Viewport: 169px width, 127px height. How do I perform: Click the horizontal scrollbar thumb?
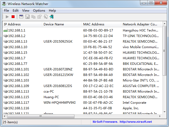pyautogui.click(x=41, y=116)
